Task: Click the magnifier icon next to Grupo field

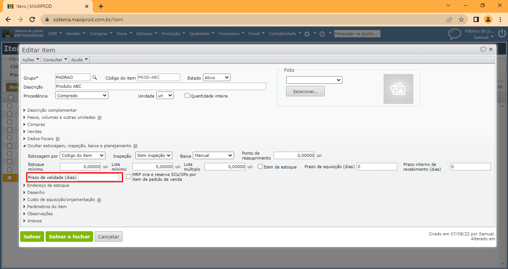Action: tap(95, 77)
